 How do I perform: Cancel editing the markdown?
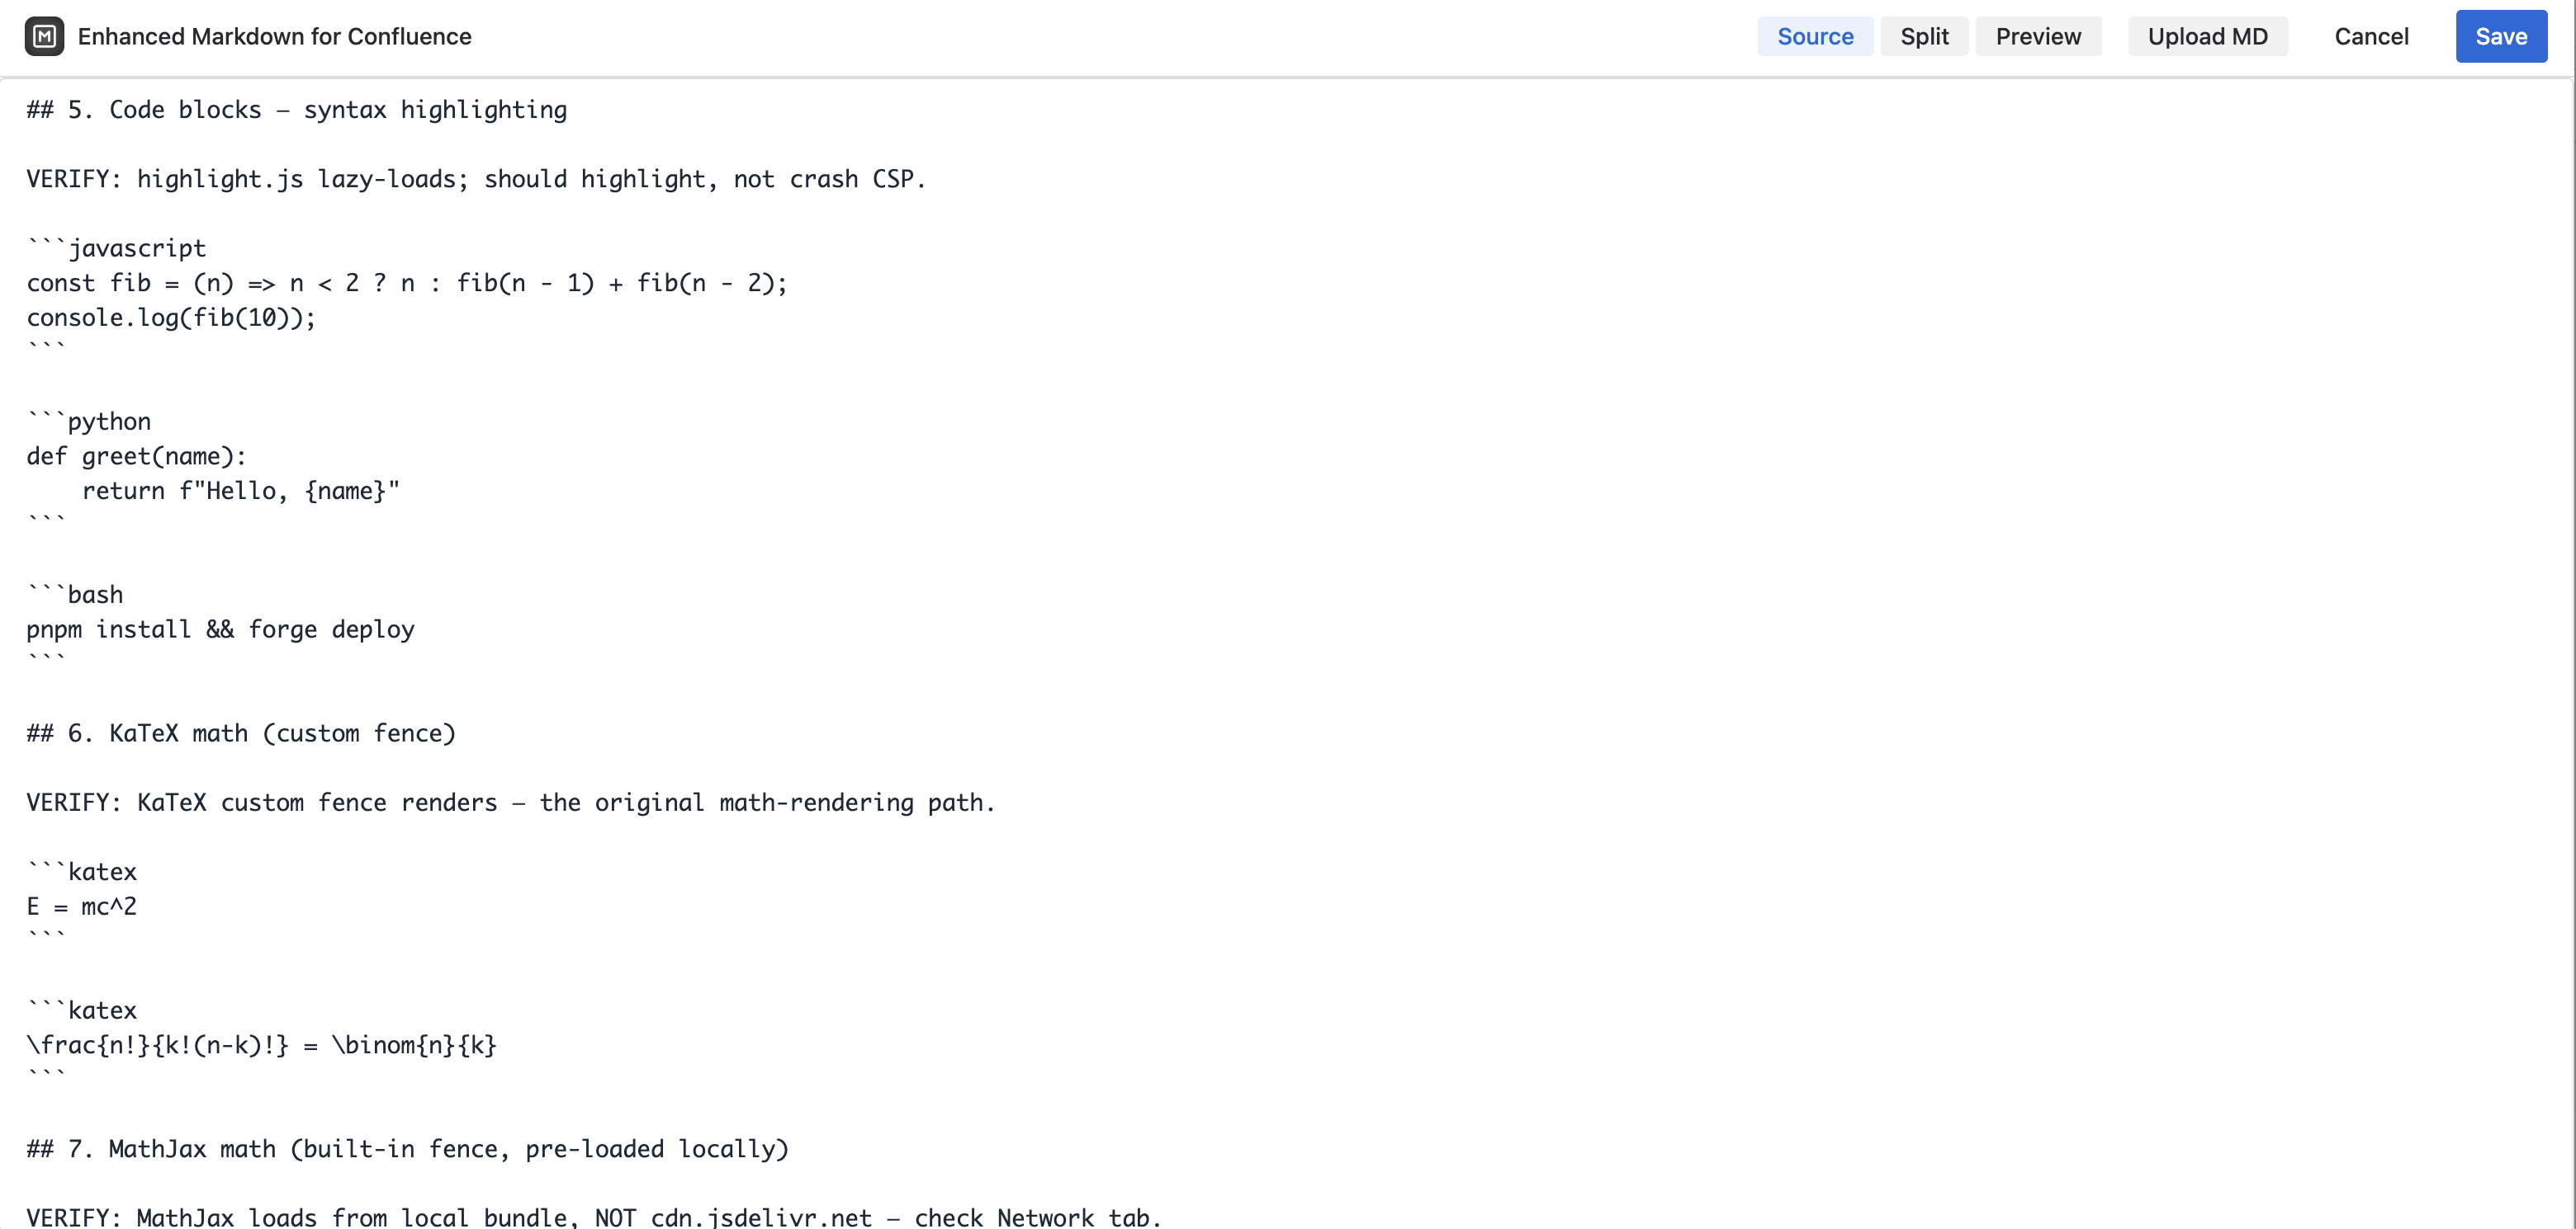[x=2371, y=36]
